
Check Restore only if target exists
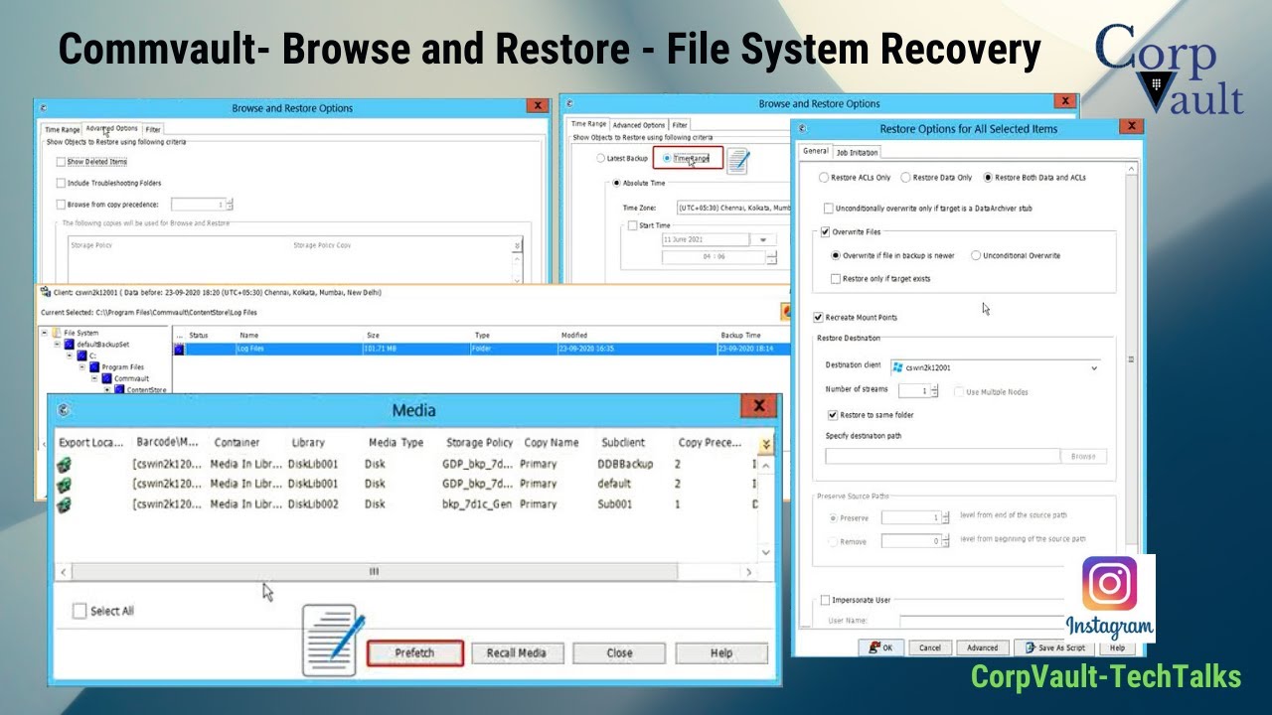836,279
